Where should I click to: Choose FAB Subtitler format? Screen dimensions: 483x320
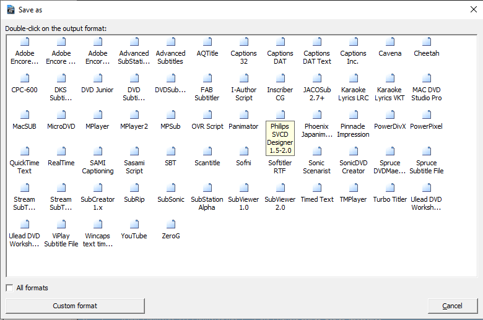(207, 88)
